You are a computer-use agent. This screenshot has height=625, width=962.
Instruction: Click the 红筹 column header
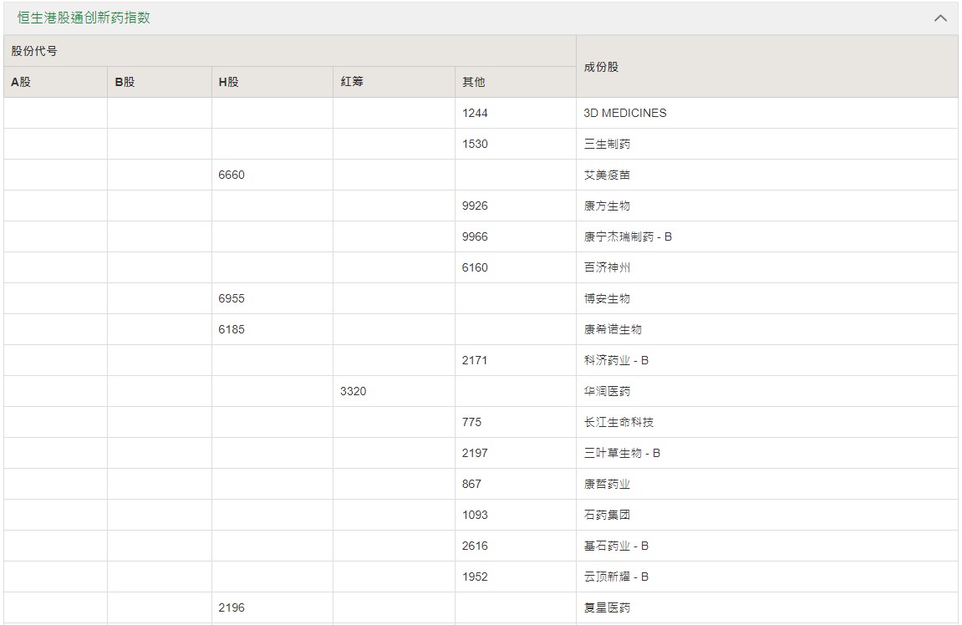(352, 82)
